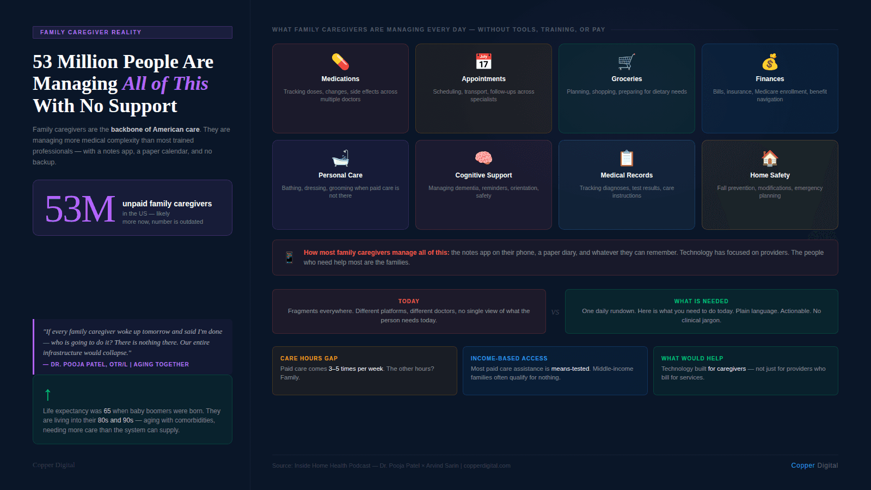This screenshot has height=490, width=871.
Task: Click the Home Safety card title
Action: point(770,175)
